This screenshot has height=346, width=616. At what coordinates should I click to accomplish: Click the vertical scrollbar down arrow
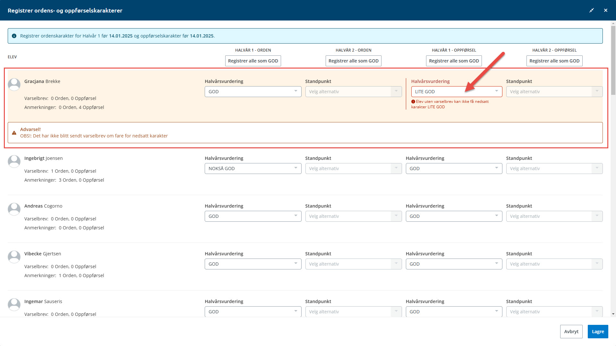pyautogui.click(x=613, y=314)
